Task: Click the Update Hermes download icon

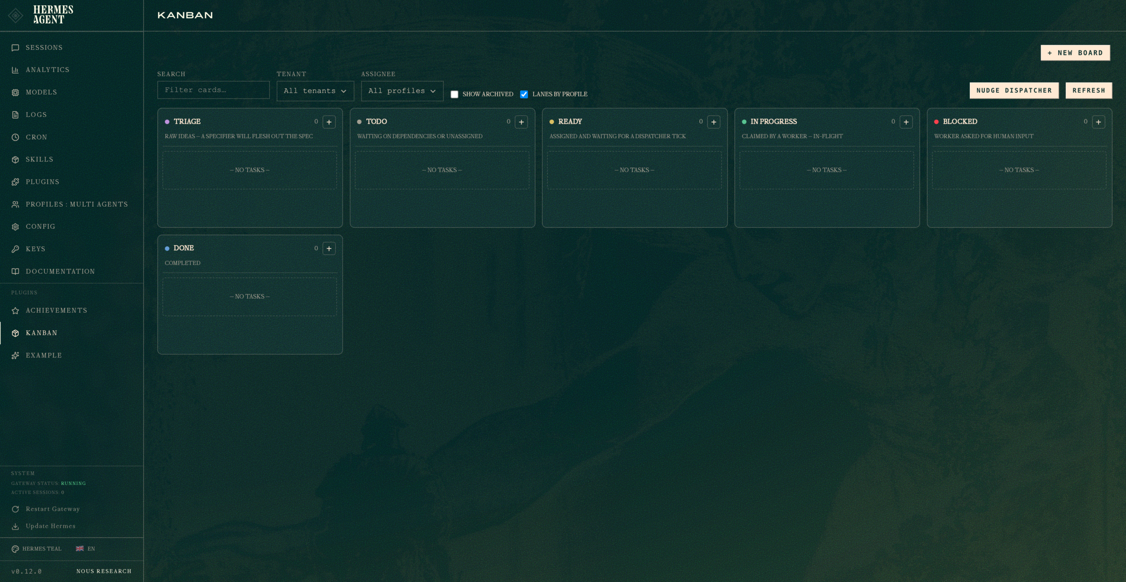Action: point(15,526)
